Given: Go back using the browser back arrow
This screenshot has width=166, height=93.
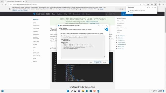Looking at the screenshot, I should [x=2, y=4].
